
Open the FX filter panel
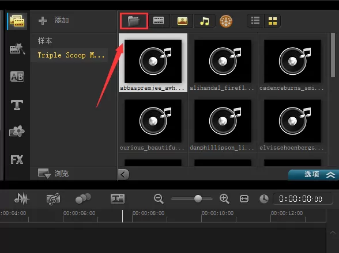pyautogui.click(x=17, y=160)
